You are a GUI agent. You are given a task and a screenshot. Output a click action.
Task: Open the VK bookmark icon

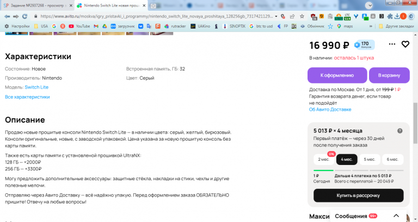(140, 26)
